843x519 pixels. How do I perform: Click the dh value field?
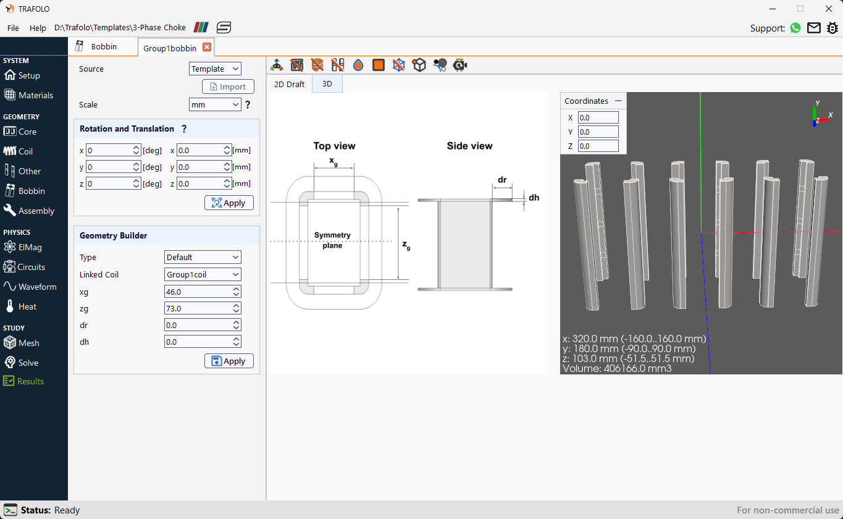(203, 341)
